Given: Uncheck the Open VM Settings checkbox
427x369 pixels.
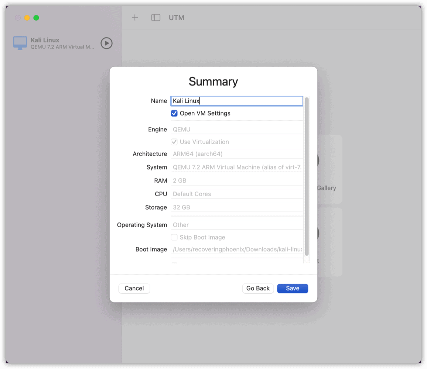Looking at the screenshot, I should [x=174, y=113].
